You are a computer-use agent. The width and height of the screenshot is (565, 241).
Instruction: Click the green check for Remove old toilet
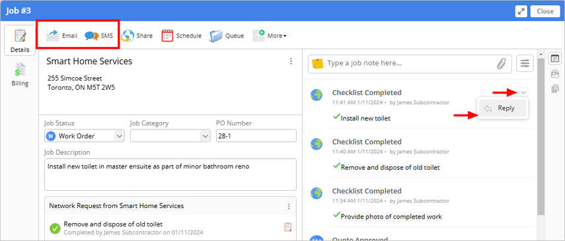click(x=55, y=228)
